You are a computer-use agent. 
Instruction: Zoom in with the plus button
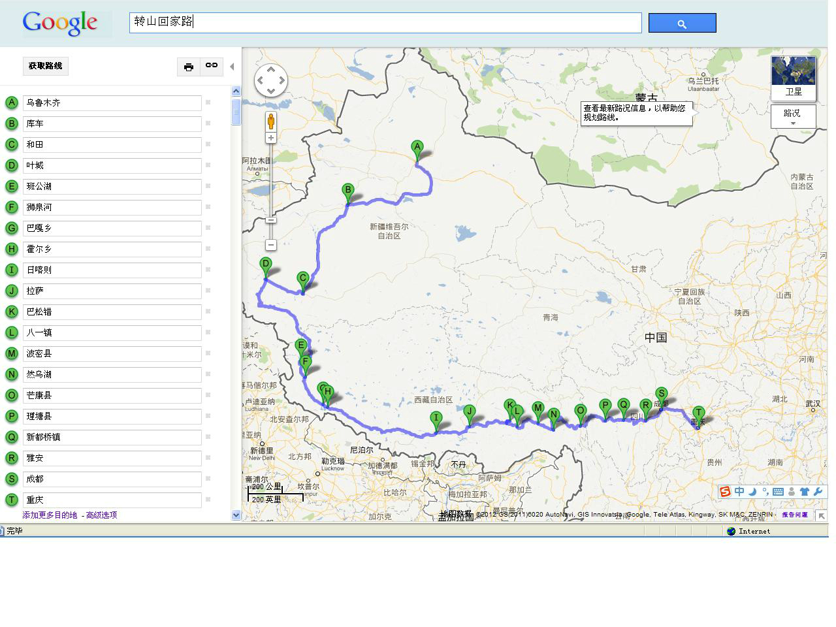pyautogui.click(x=271, y=138)
